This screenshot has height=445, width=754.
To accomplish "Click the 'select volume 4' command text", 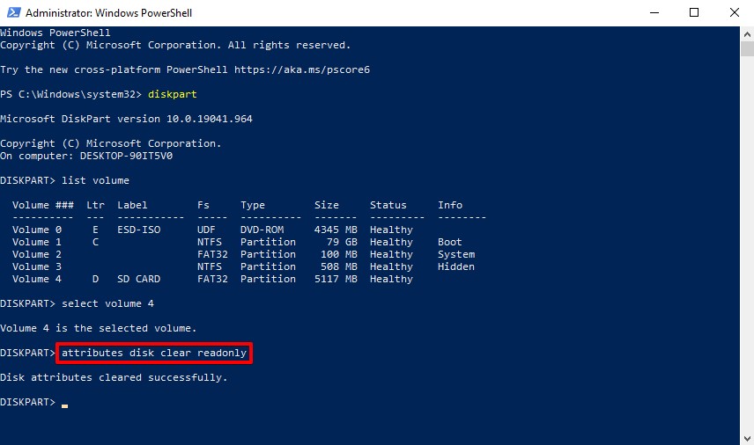I will click(x=107, y=303).
